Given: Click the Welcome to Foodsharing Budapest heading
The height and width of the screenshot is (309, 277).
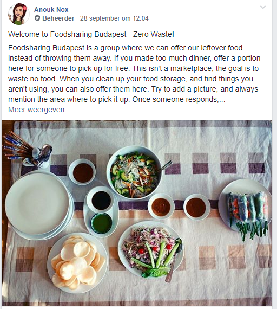Looking at the screenshot, I should pyautogui.click(x=91, y=34).
